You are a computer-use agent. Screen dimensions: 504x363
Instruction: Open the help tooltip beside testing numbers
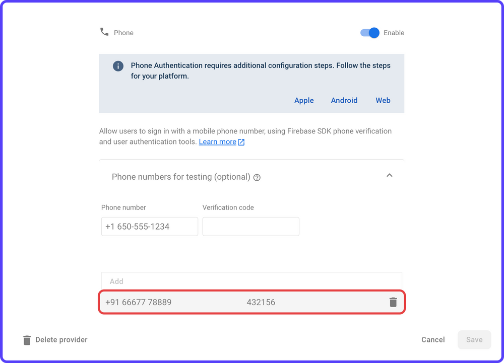pos(257,177)
